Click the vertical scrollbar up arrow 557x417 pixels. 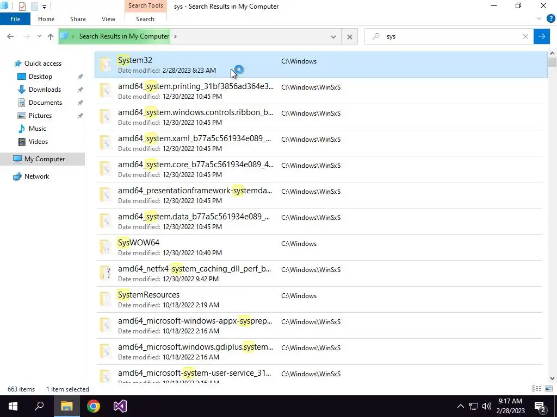[x=552, y=54]
